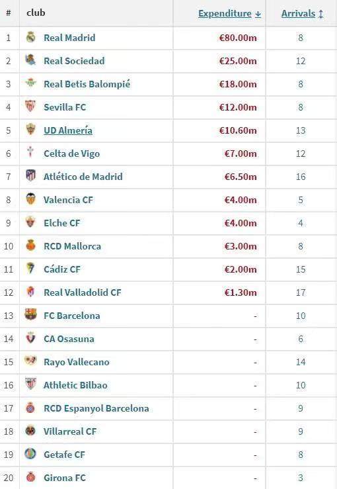337x489 pixels.
Task: Click the down arrow next to Expenditure
Action: point(258,14)
